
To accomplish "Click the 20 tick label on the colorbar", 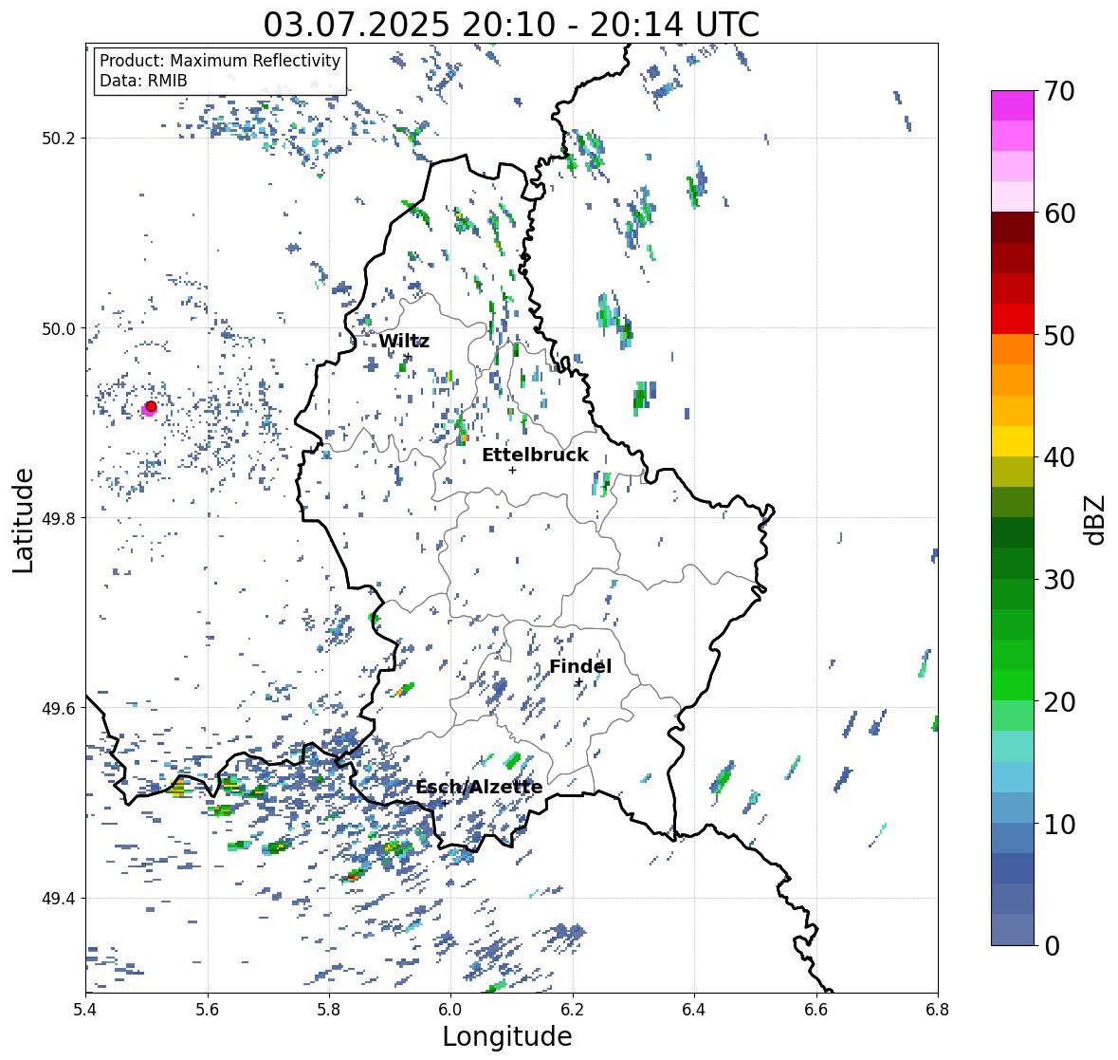I will pyautogui.click(x=1059, y=702).
